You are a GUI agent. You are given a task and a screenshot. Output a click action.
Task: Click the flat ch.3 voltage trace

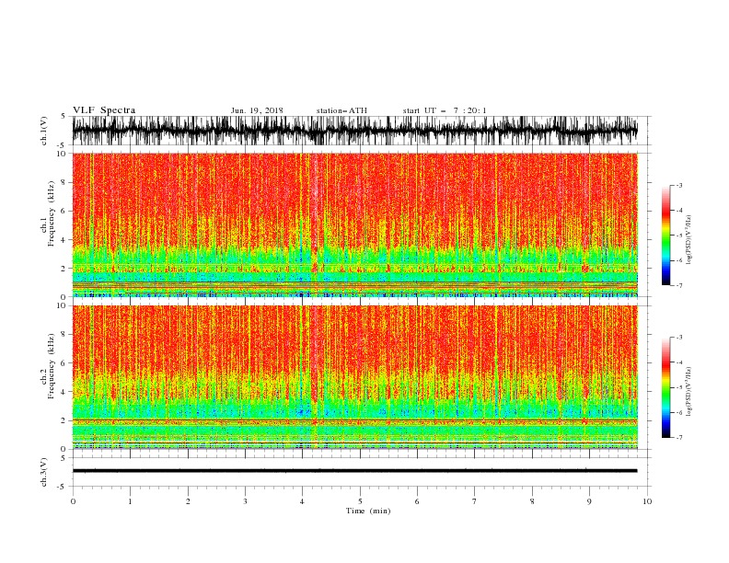354,471
